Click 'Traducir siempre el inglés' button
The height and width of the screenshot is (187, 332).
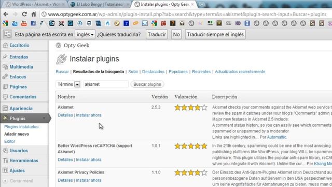tap(215, 34)
